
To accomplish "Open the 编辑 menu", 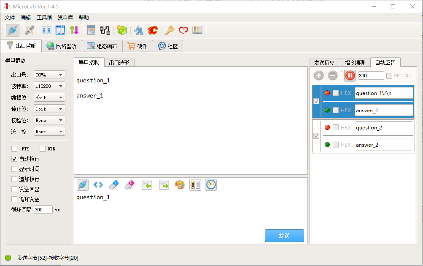I will 26,18.
